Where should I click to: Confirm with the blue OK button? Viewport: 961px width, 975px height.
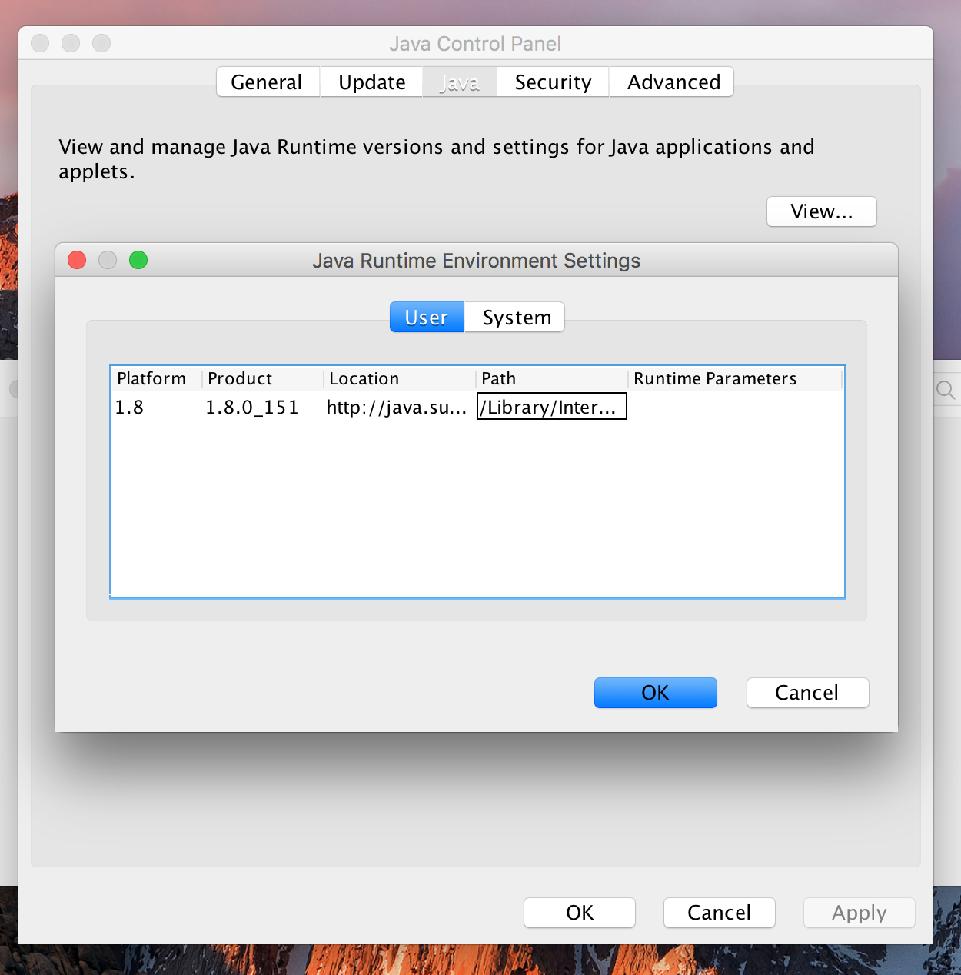pos(655,693)
